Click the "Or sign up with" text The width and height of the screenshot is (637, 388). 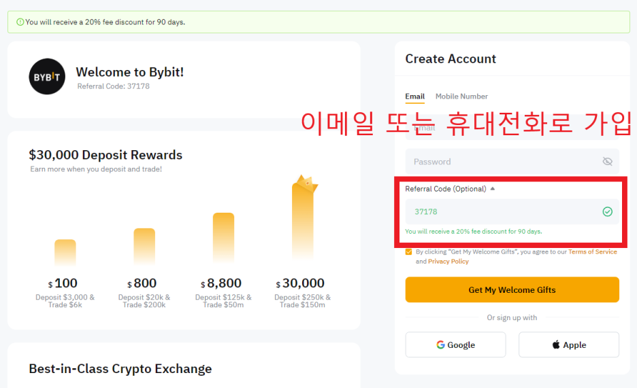click(512, 318)
